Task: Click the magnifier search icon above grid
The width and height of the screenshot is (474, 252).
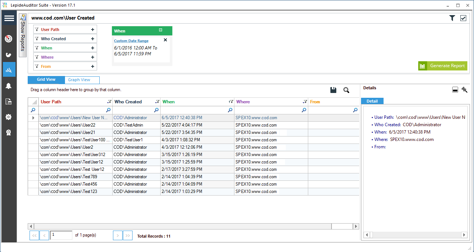Action: [346, 90]
